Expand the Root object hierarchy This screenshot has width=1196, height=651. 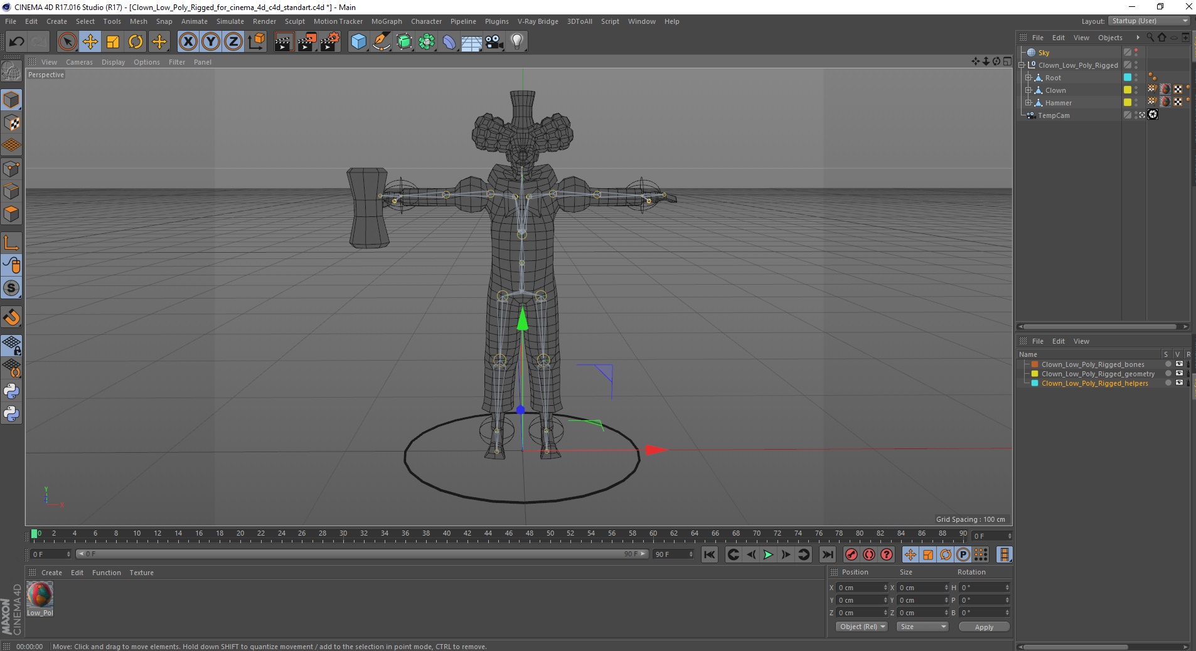pos(1028,78)
